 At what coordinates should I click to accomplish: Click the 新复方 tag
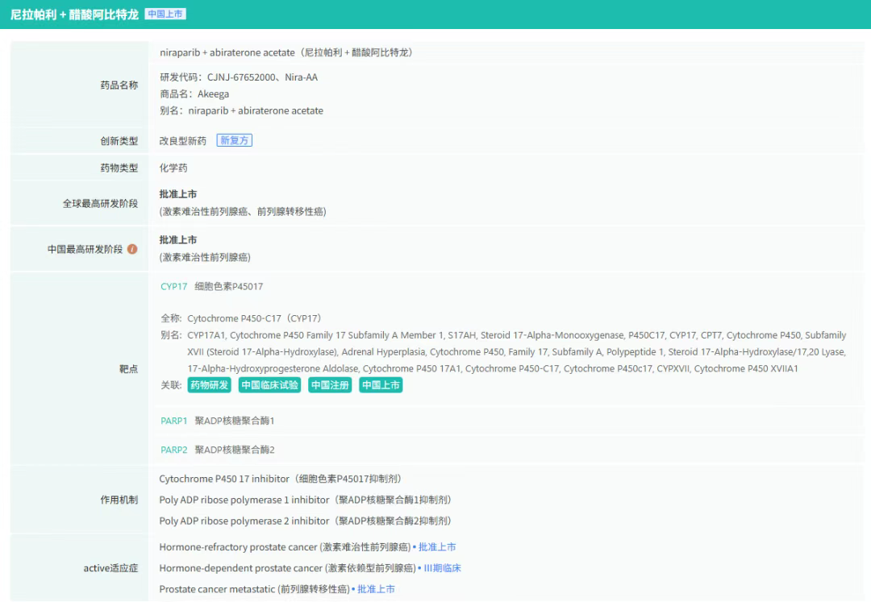click(235, 140)
